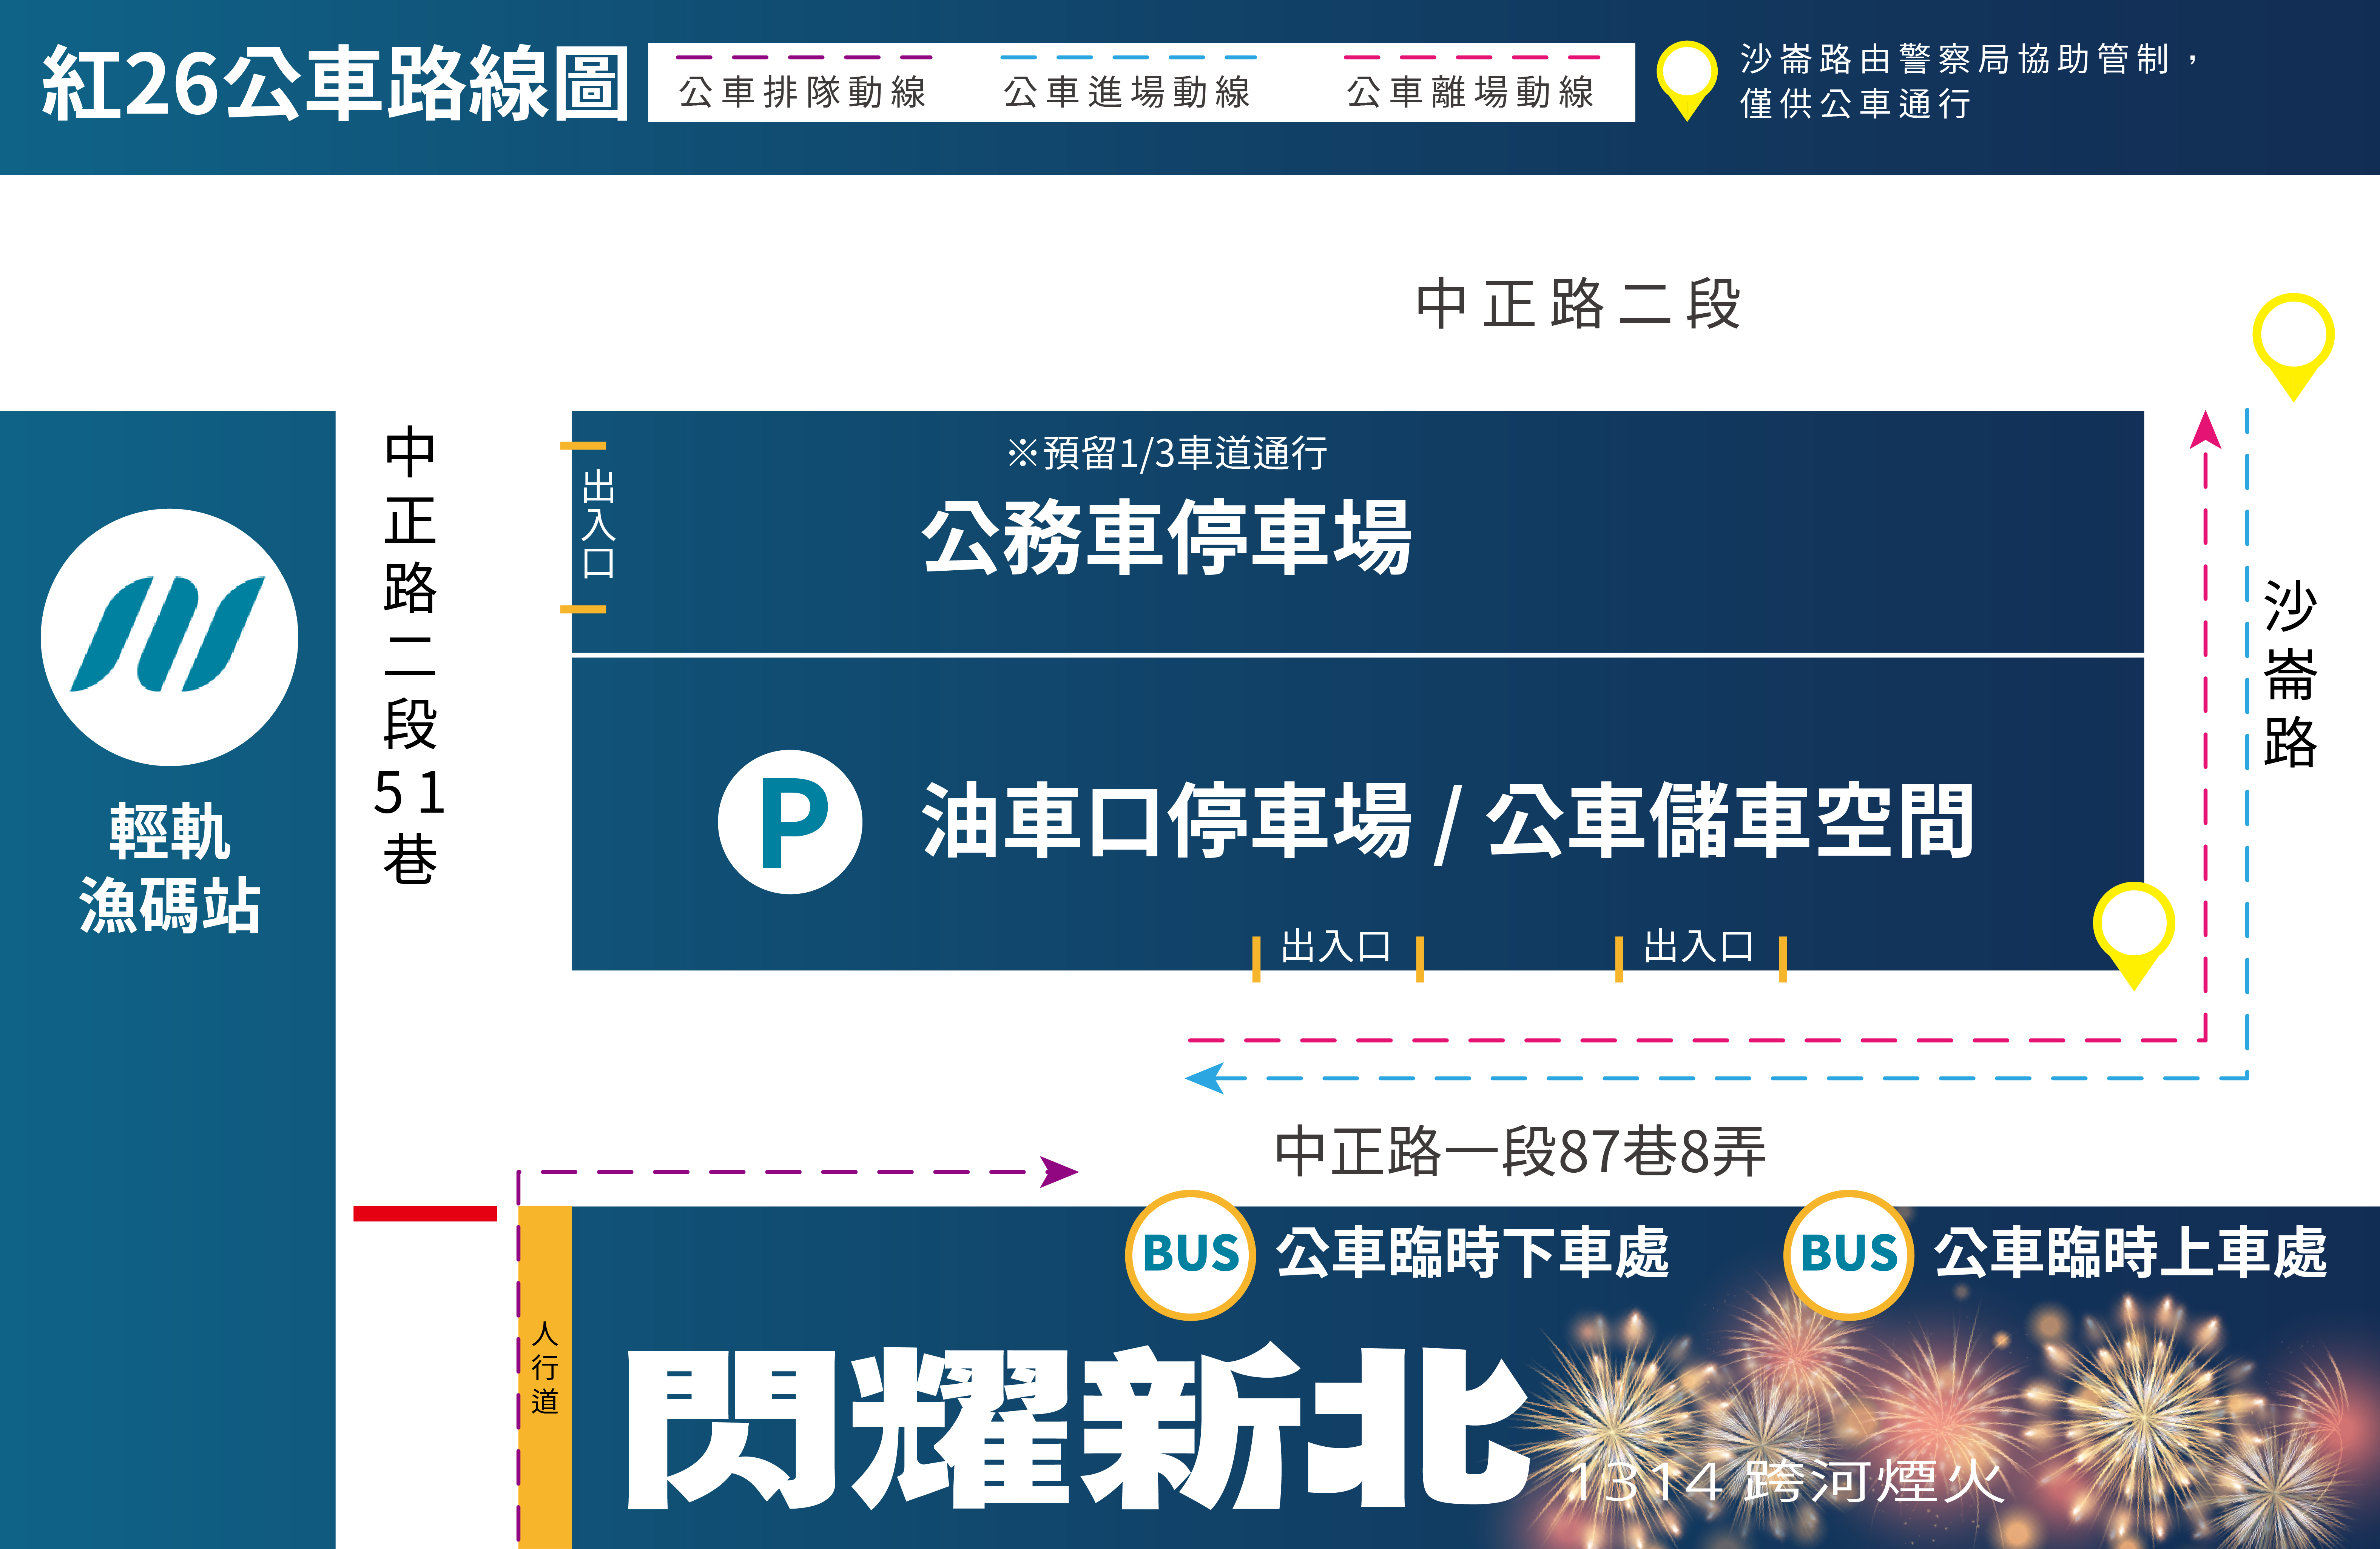Click the 公車離場動線 legend label

coord(1470,92)
